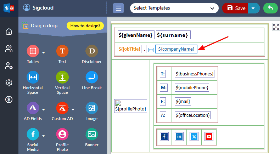
Task: Select the Tables drag-and-drop icon
Action: click(33, 51)
